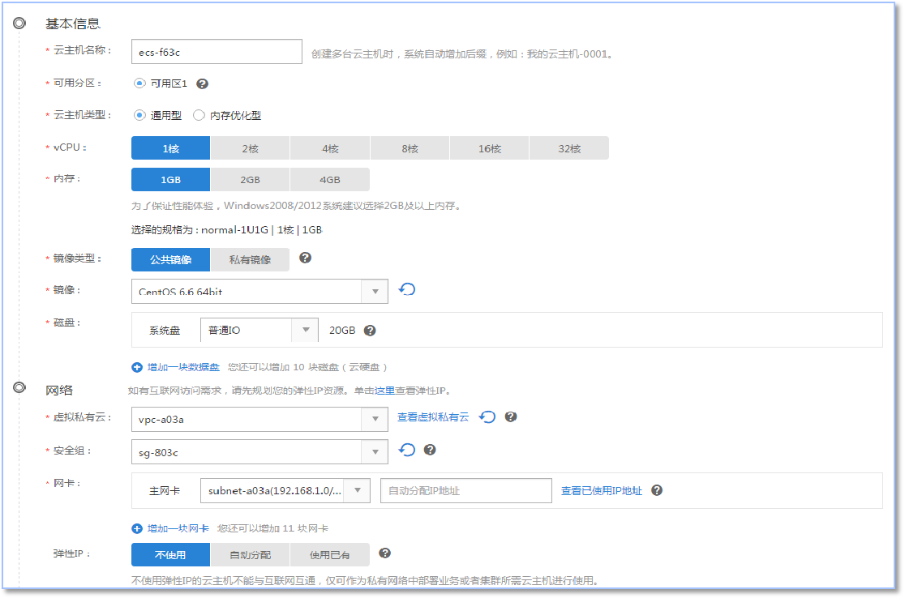Click 增加一块网卡 link
Viewport: 905px width, 598px height.
pos(178,528)
